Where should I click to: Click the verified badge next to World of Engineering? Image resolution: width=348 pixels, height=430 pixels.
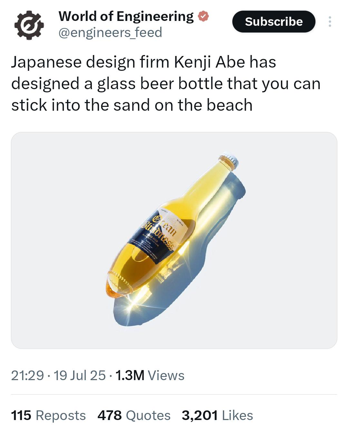point(203,16)
